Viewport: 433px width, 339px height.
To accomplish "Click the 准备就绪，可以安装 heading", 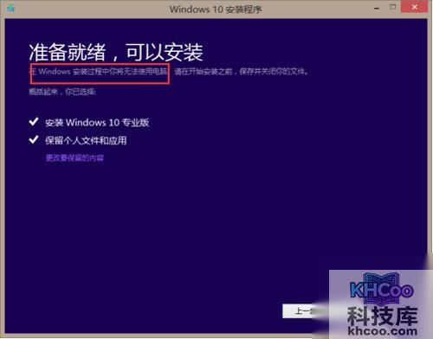I will (x=116, y=53).
